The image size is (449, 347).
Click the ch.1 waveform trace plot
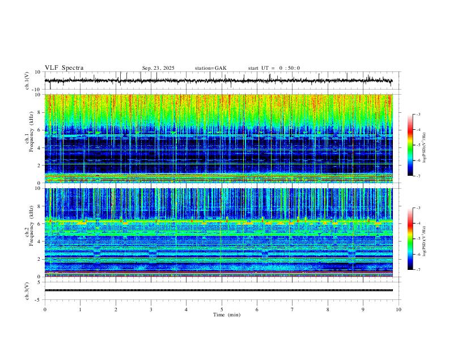218,81
